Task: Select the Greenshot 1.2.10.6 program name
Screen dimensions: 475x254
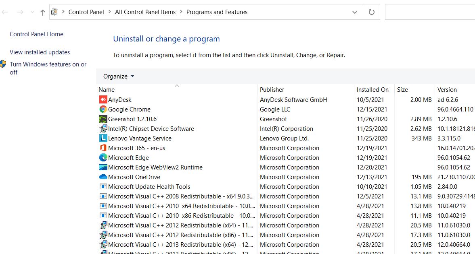Action: pos(132,119)
